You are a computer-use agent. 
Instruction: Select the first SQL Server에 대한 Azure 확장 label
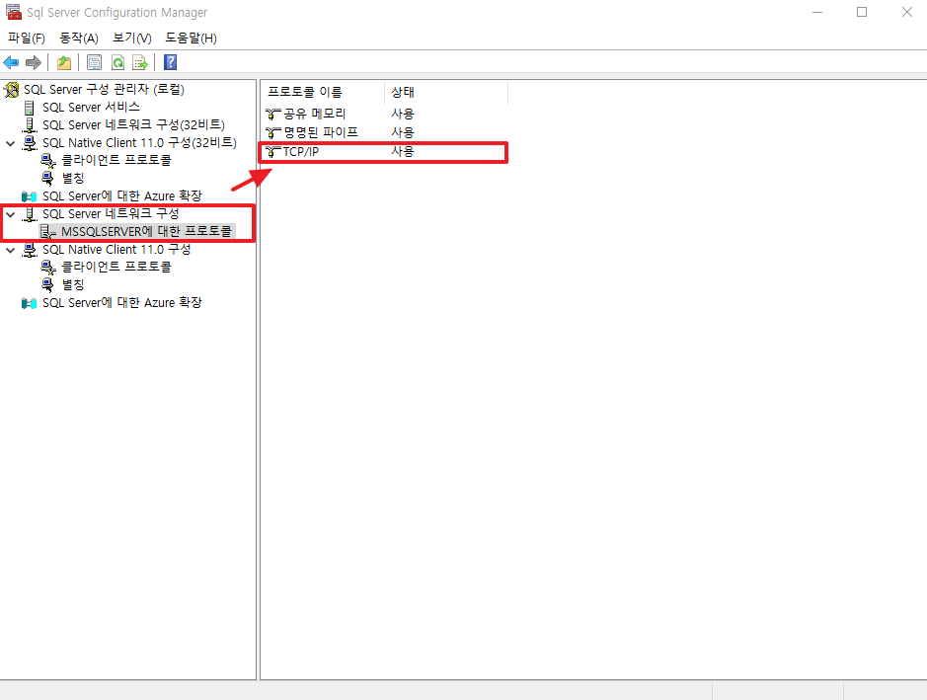[122, 196]
